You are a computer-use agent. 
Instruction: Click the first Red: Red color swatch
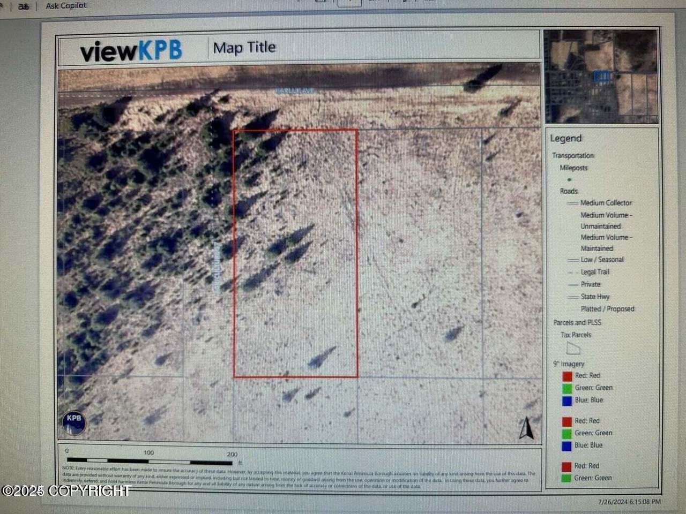click(x=567, y=376)
